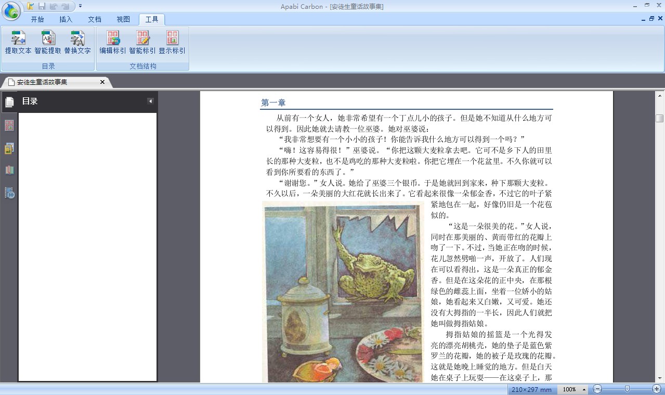Image resolution: width=665 pixels, height=395 pixels.
Task: Click the 目录 panel header title
Action: pos(30,101)
